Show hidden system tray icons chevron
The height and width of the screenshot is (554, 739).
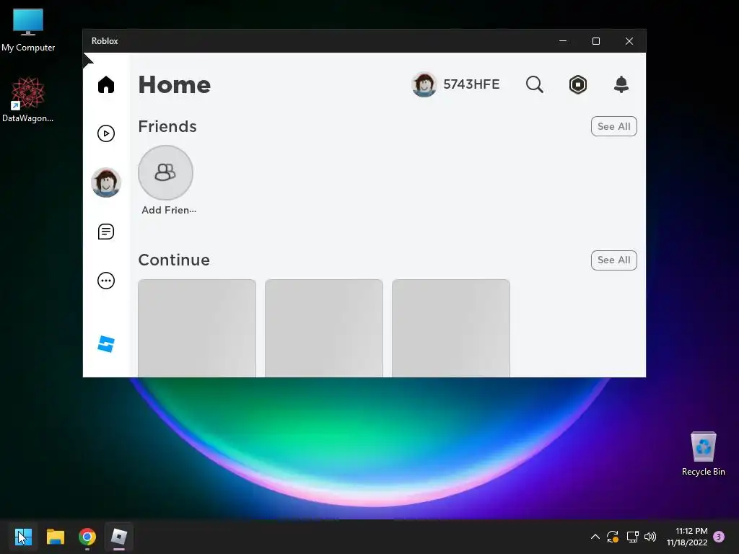click(x=595, y=537)
